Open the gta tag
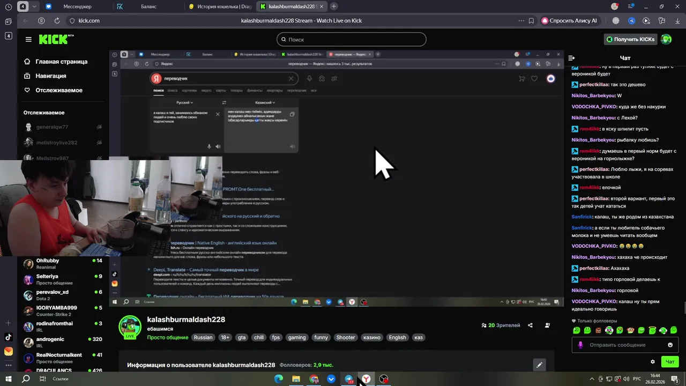This screenshot has width=686, height=386. [242, 338]
